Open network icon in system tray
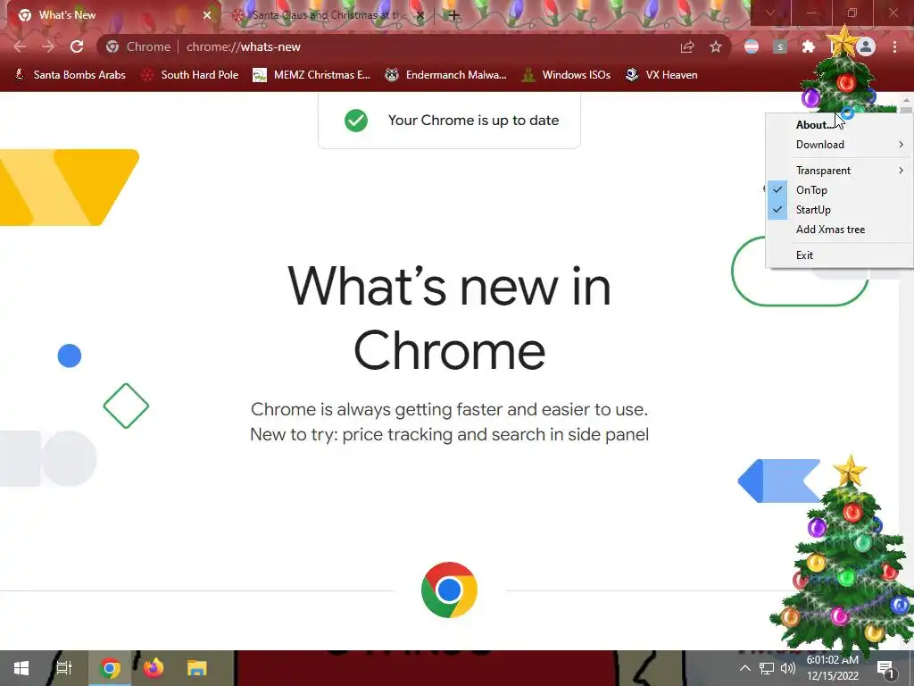Image resolution: width=914 pixels, height=686 pixels. pyautogui.click(x=767, y=668)
